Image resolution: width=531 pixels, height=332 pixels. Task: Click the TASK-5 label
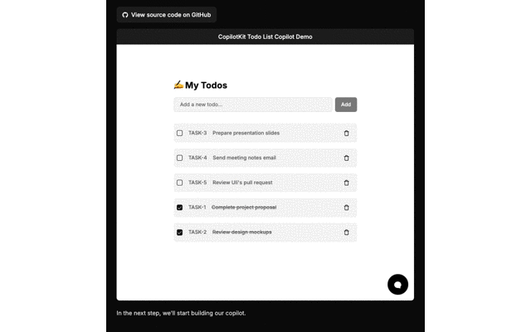coord(197,183)
